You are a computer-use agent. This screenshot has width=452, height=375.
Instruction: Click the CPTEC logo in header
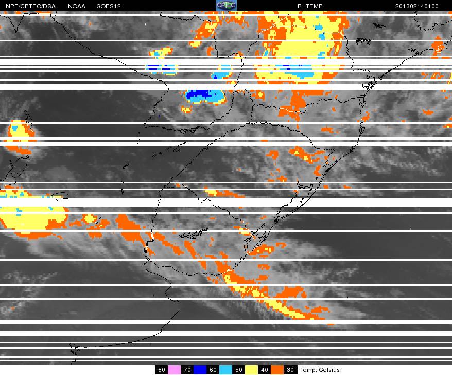tap(227, 6)
